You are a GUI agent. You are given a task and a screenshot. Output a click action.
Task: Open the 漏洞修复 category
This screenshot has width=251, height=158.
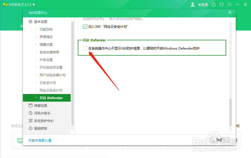pyautogui.click(x=41, y=129)
